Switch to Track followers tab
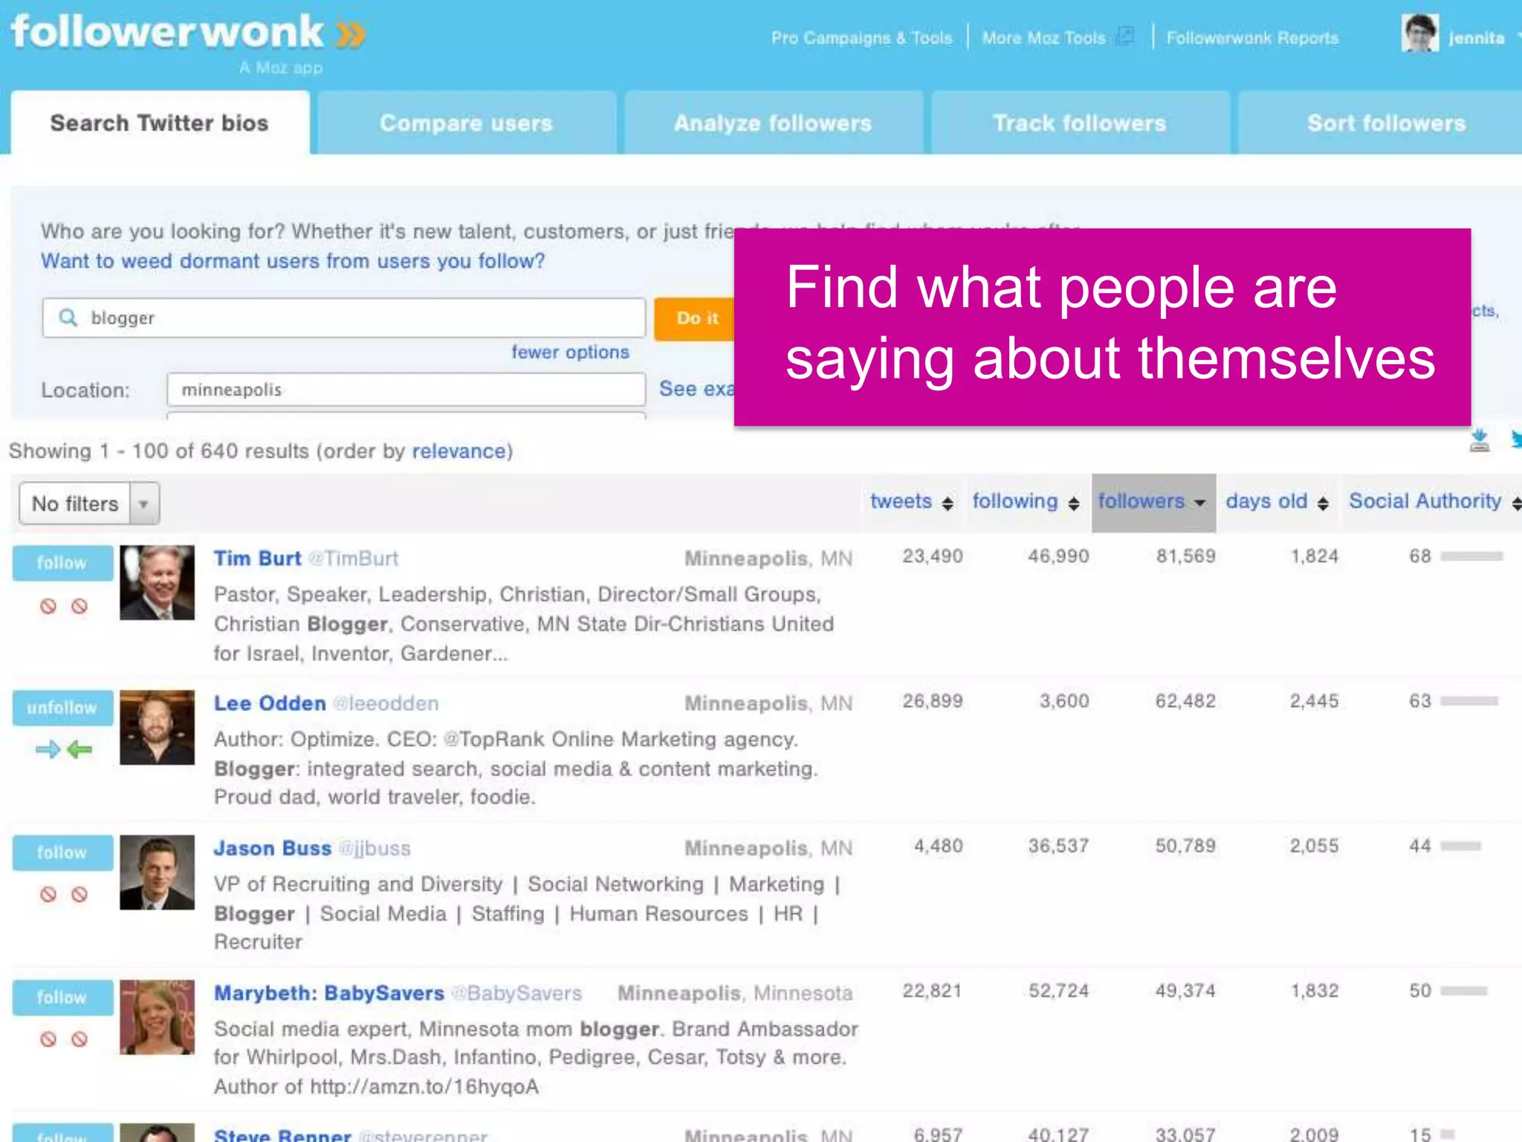The width and height of the screenshot is (1522, 1142). click(x=1080, y=123)
